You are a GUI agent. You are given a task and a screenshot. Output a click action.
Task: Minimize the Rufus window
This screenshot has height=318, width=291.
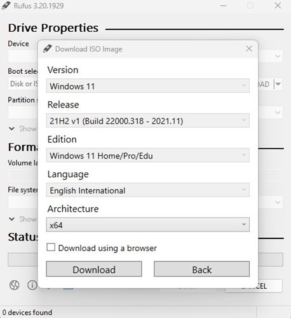pos(223,6)
